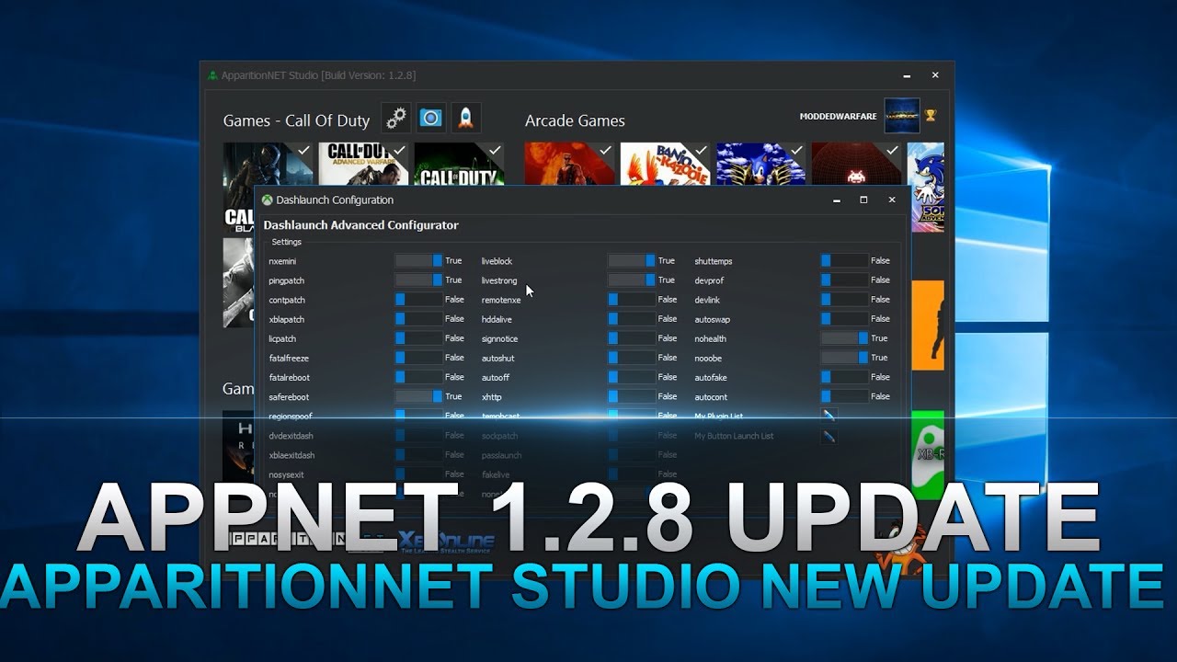Minimize the ApparitionNET Studio window
The image size is (1177, 662).
(907, 75)
